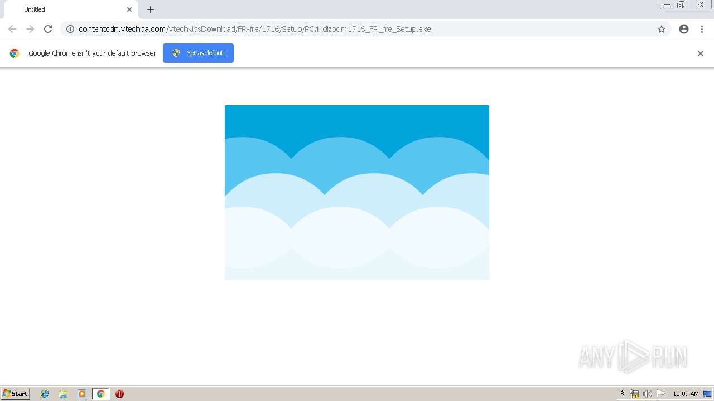Open the volume speaker tray icon
Image resolution: width=714 pixels, height=401 pixels.
click(x=647, y=394)
